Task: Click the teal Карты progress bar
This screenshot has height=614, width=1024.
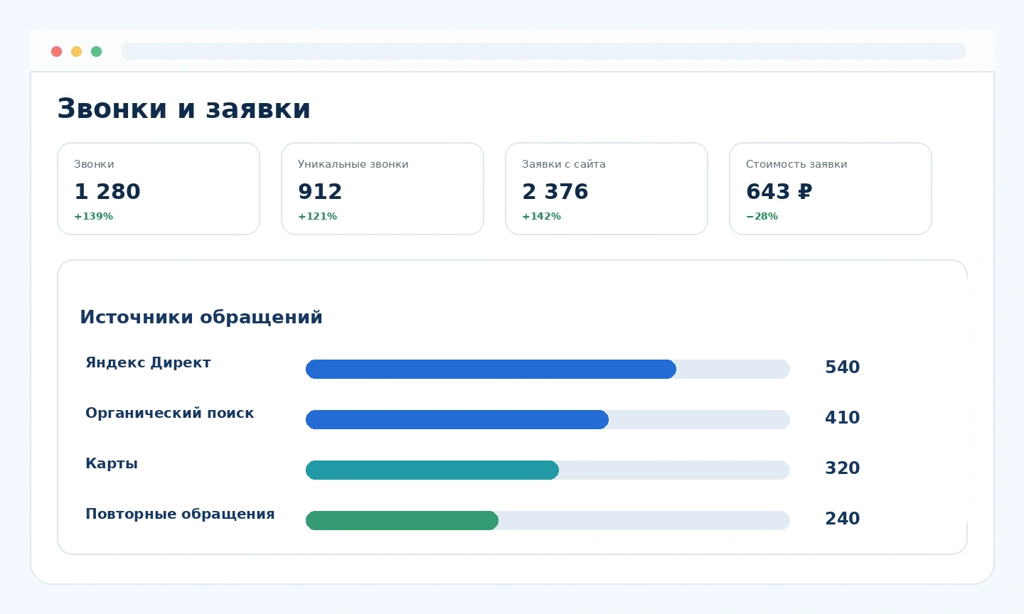Action: [x=548, y=470]
